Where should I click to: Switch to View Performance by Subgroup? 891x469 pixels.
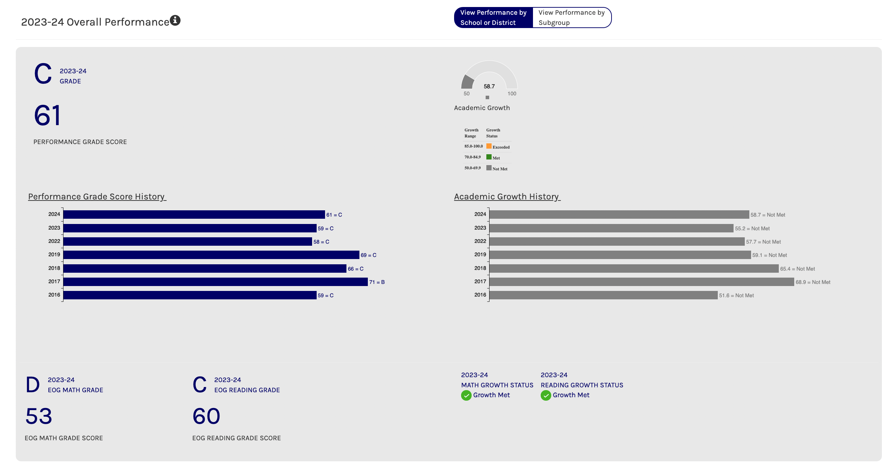tap(571, 18)
